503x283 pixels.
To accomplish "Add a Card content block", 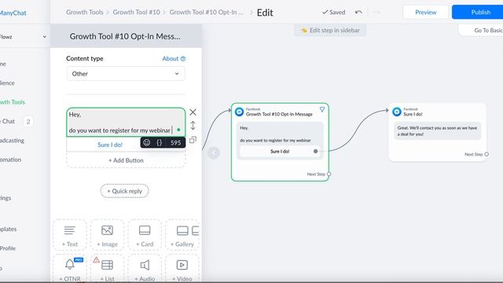I will pyautogui.click(x=145, y=236).
